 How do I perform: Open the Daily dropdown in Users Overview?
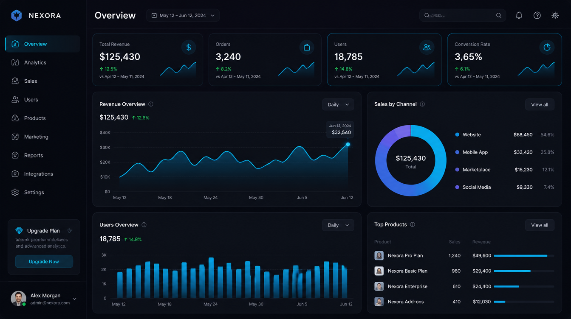click(338, 225)
